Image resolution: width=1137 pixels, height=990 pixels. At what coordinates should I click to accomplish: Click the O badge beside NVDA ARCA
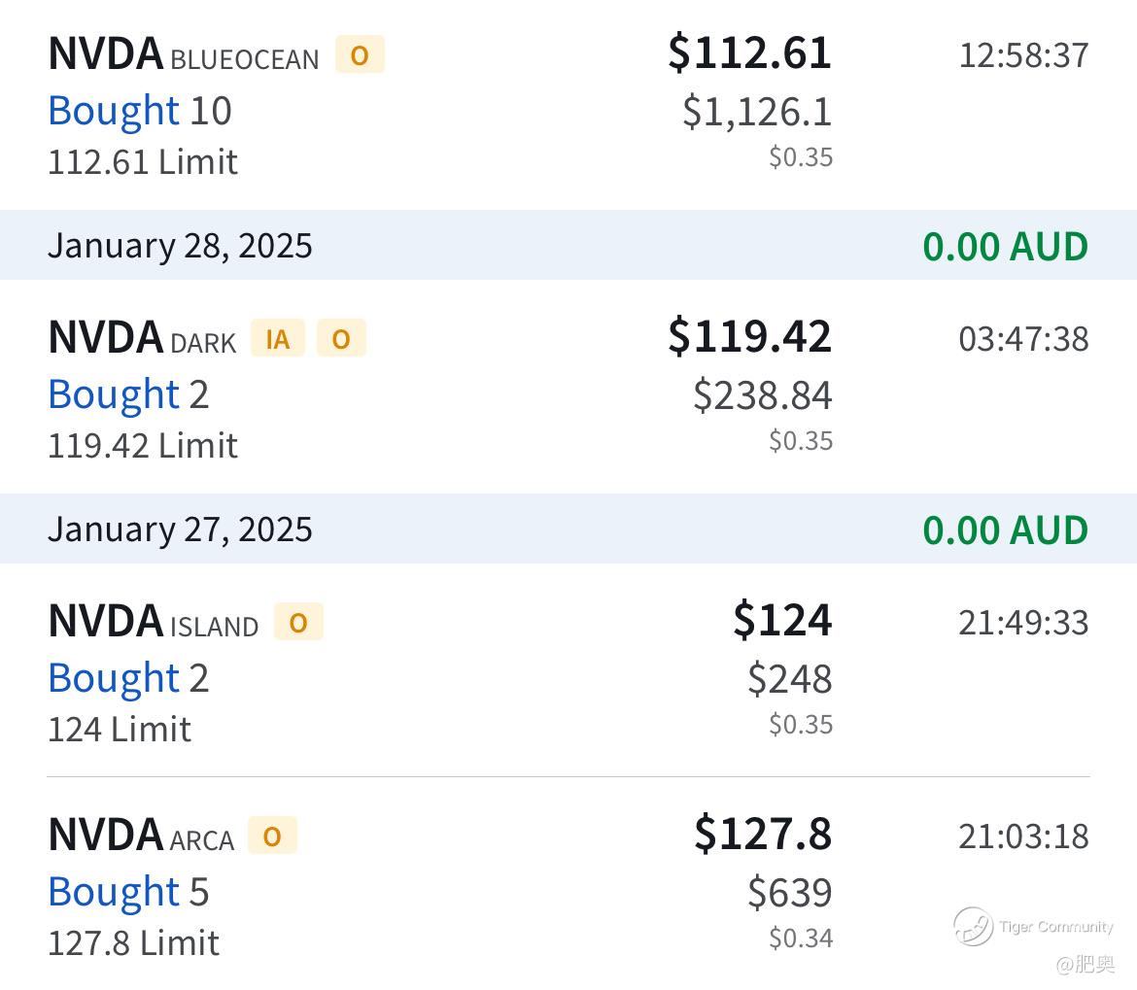tap(272, 836)
